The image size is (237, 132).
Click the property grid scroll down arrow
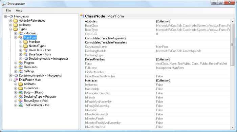pyautogui.click(x=233, y=127)
